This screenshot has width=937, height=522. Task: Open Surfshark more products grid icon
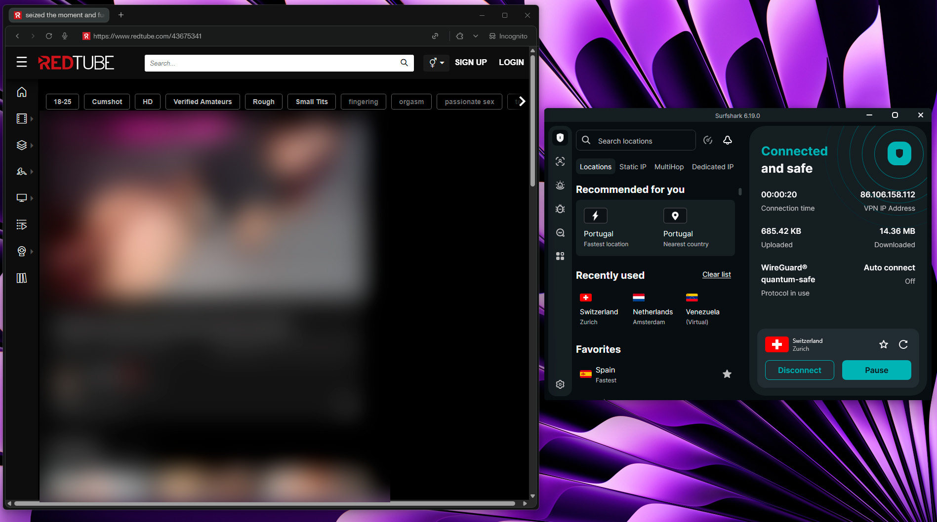tap(560, 256)
